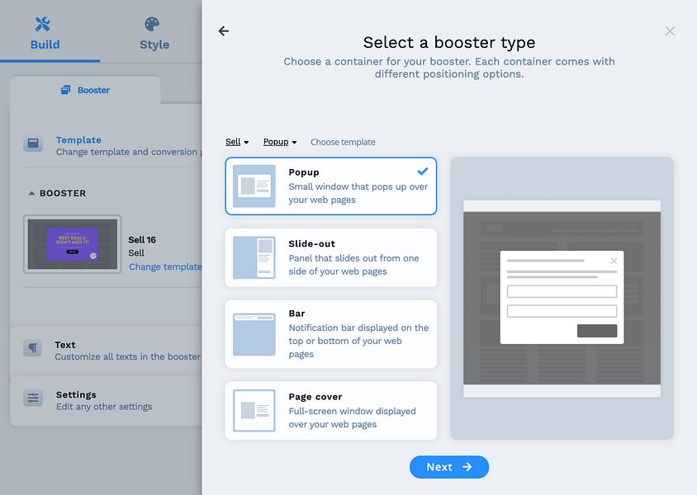Click the Sell 16 template thumbnail
This screenshot has height=495, width=697.
click(x=73, y=244)
